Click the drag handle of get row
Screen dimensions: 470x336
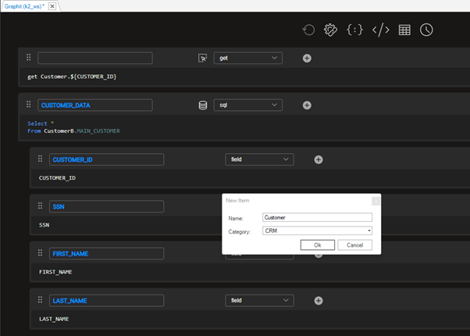click(x=28, y=57)
